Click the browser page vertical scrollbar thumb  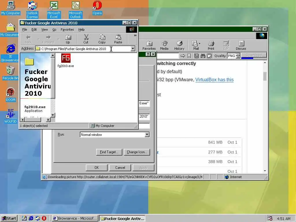click(x=265, y=76)
